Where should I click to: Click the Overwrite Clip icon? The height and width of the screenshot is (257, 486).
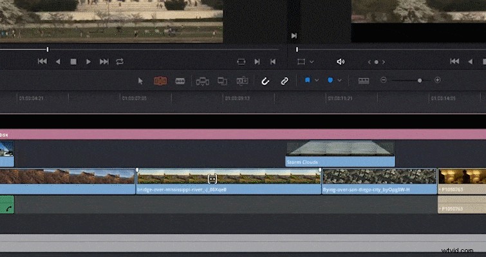coord(222,82)
